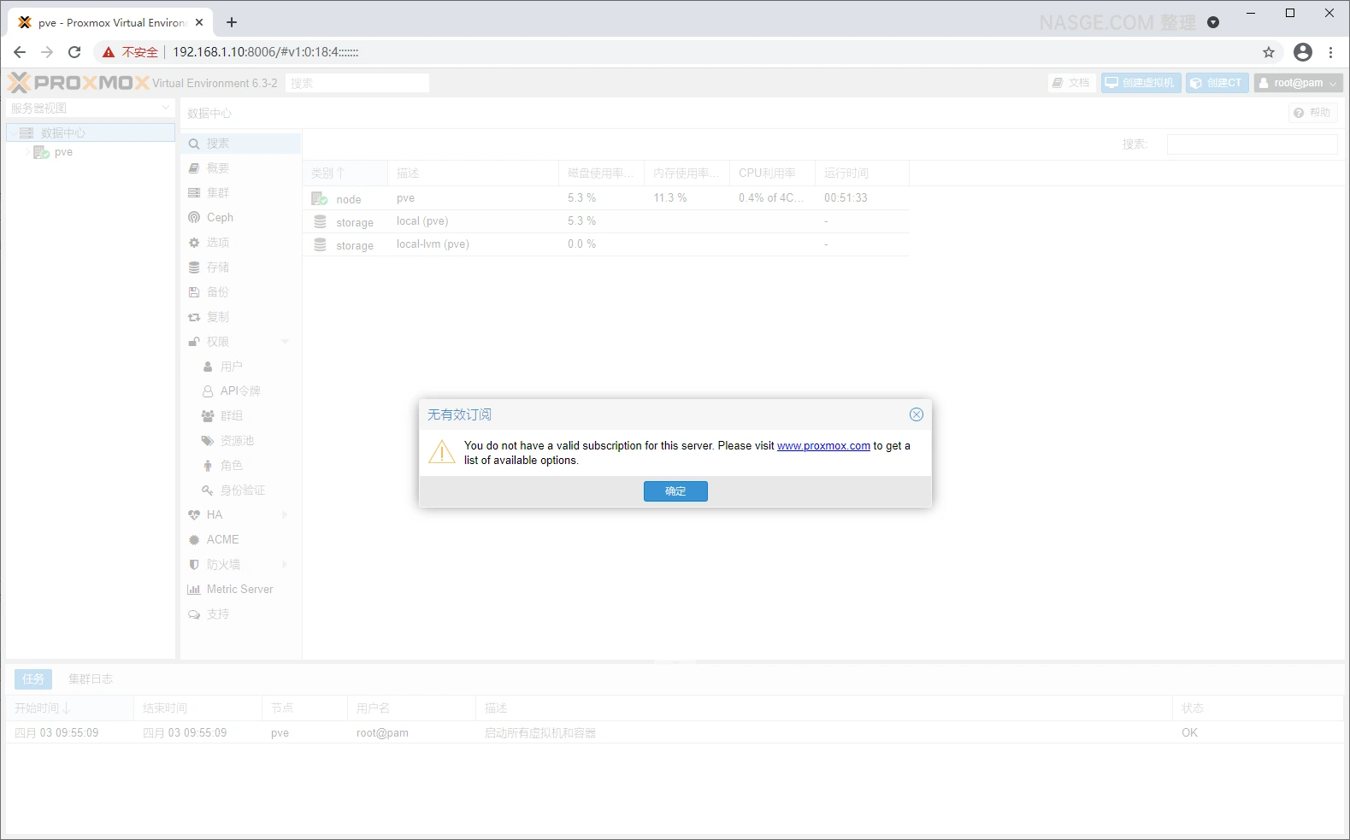
Task: Click the 防火墙 shield icon
Action: pos(194,565)
